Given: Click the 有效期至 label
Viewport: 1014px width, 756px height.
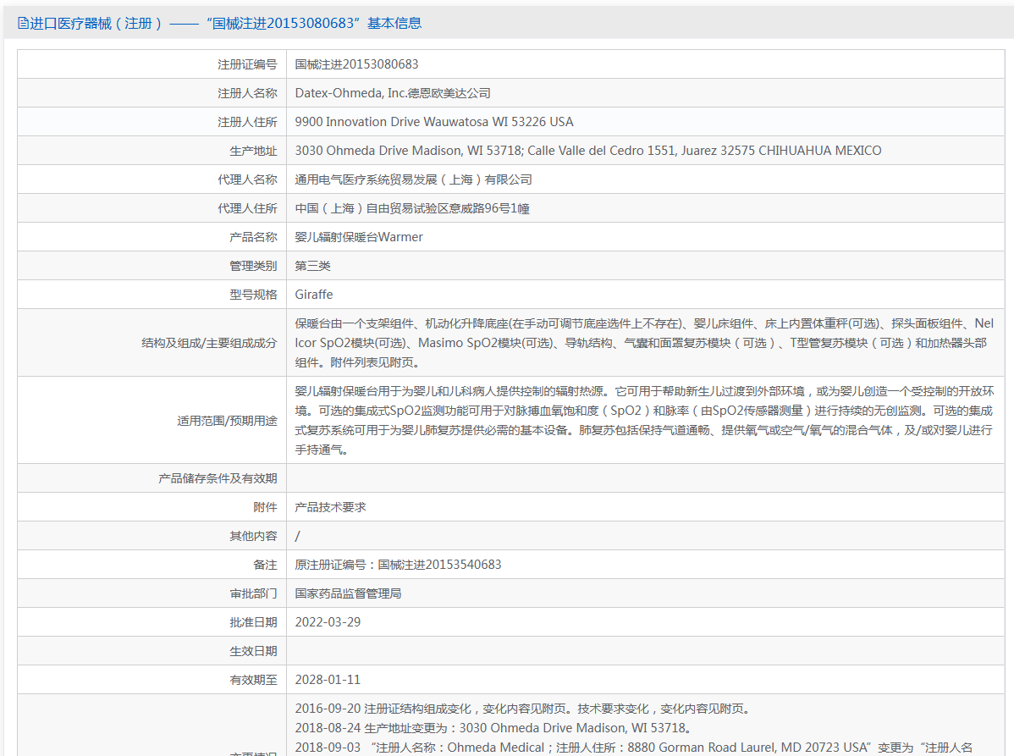Looking at the screenshot, I should coord(253,680).
